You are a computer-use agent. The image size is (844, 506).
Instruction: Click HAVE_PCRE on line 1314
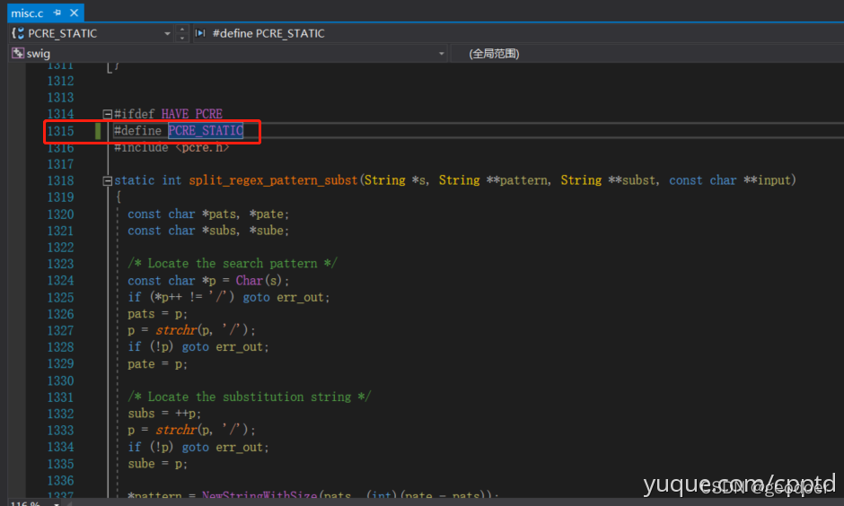click(x=191, y=114)
